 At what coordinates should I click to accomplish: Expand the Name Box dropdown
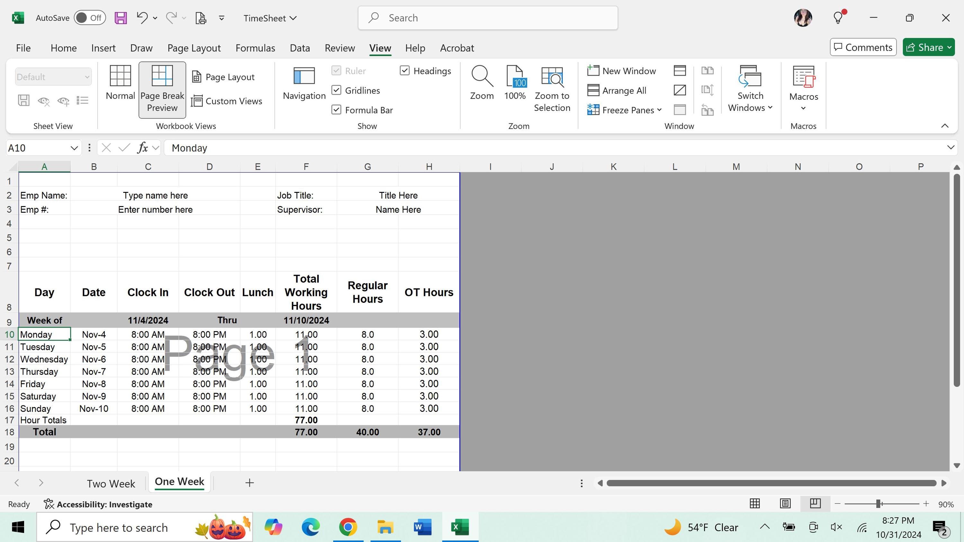point(74,148)
